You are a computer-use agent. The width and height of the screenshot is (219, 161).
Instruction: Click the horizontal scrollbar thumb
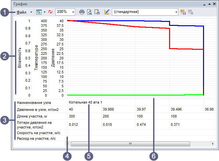130,144
